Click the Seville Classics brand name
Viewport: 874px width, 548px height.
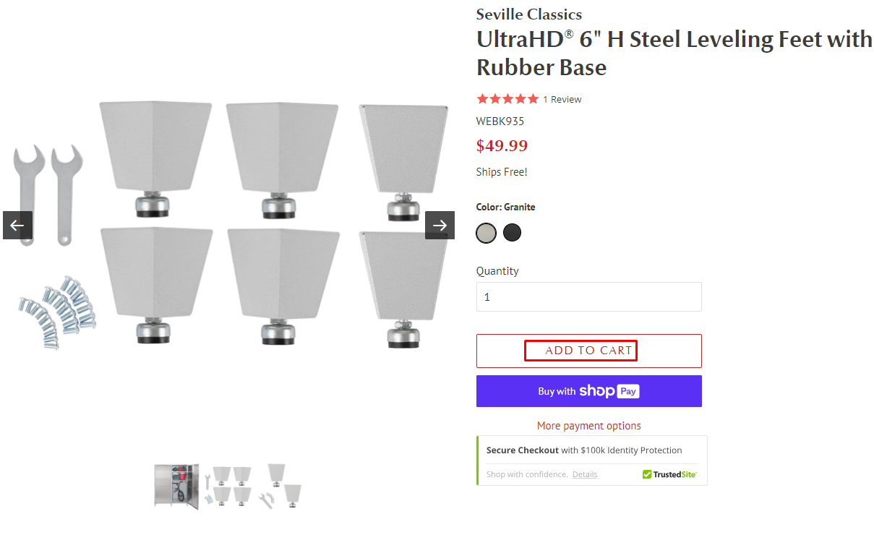(x=528, y=14)
